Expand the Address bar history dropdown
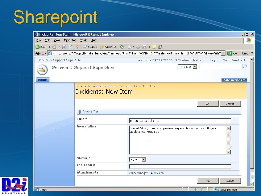 coord(223,53)
